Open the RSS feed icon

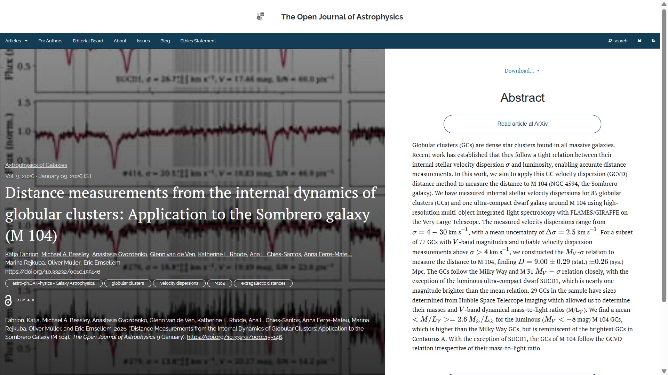(653, 41)
